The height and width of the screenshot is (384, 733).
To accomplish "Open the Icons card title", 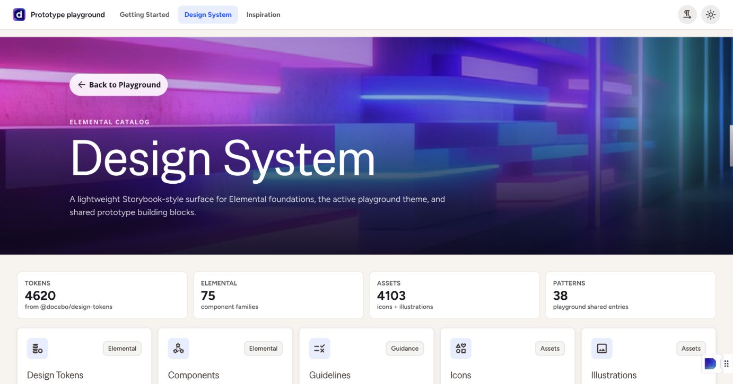I will click(461, 375).
